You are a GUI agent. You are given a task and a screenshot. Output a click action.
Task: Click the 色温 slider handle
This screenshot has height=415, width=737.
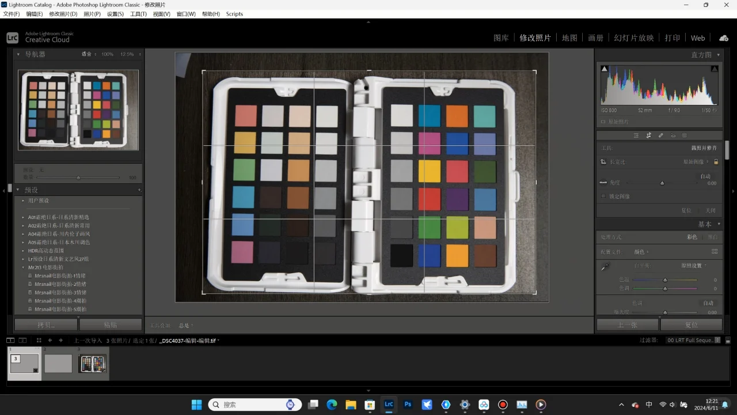pyautogui.click(x=665, y=280)
